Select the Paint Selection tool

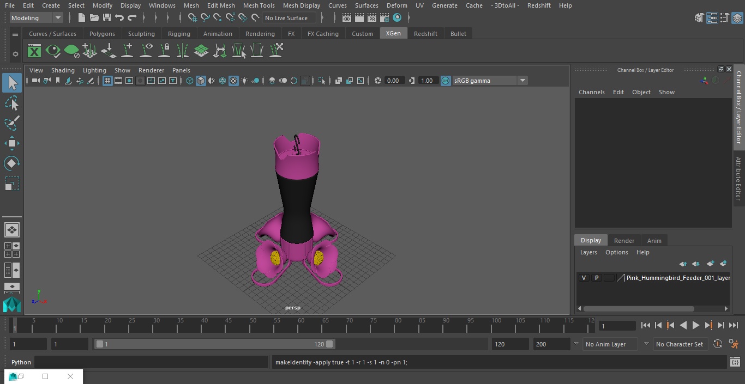12,123
